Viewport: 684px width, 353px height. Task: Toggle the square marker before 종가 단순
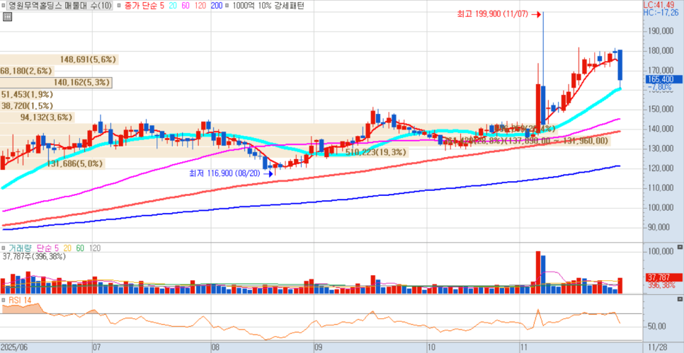coord(120,6)
